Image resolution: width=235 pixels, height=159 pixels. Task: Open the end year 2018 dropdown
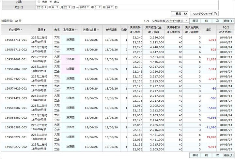(x=85, y=7)
